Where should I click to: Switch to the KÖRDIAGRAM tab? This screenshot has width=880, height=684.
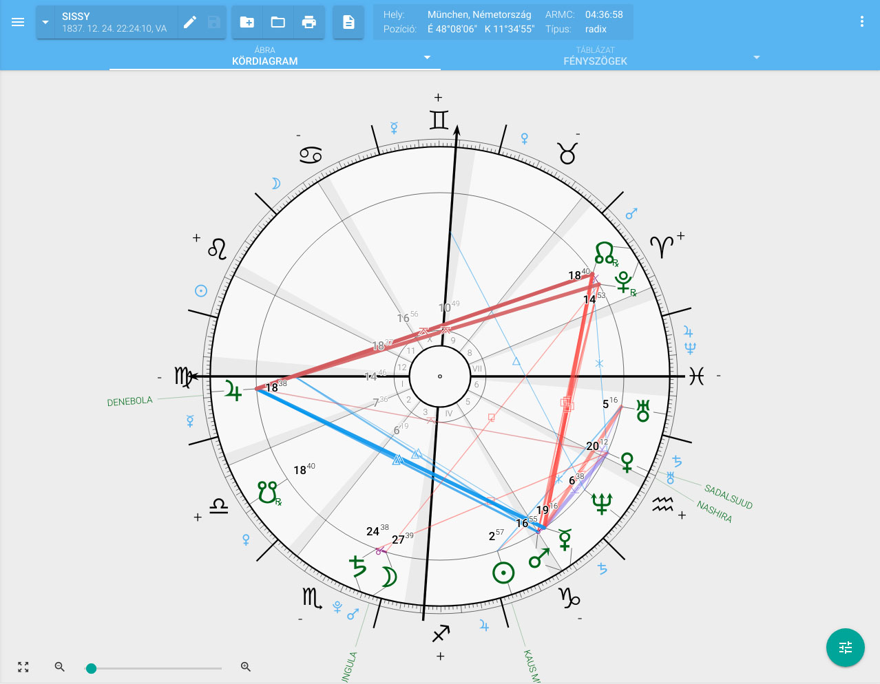pyautogui.click(x=265, y=56)
